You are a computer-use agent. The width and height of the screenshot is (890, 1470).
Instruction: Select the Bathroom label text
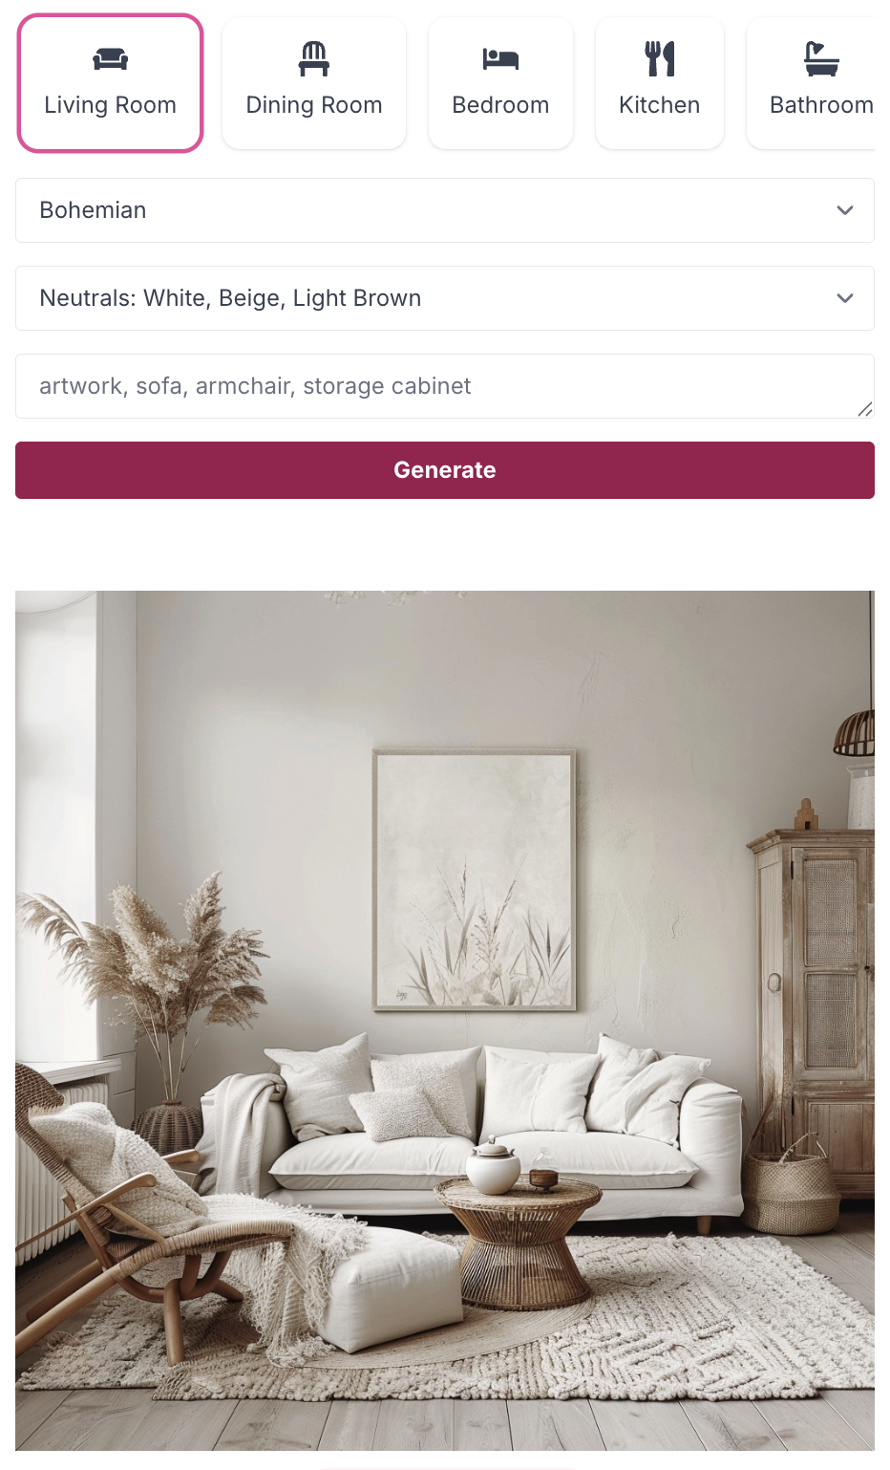(x=821, y=105)
